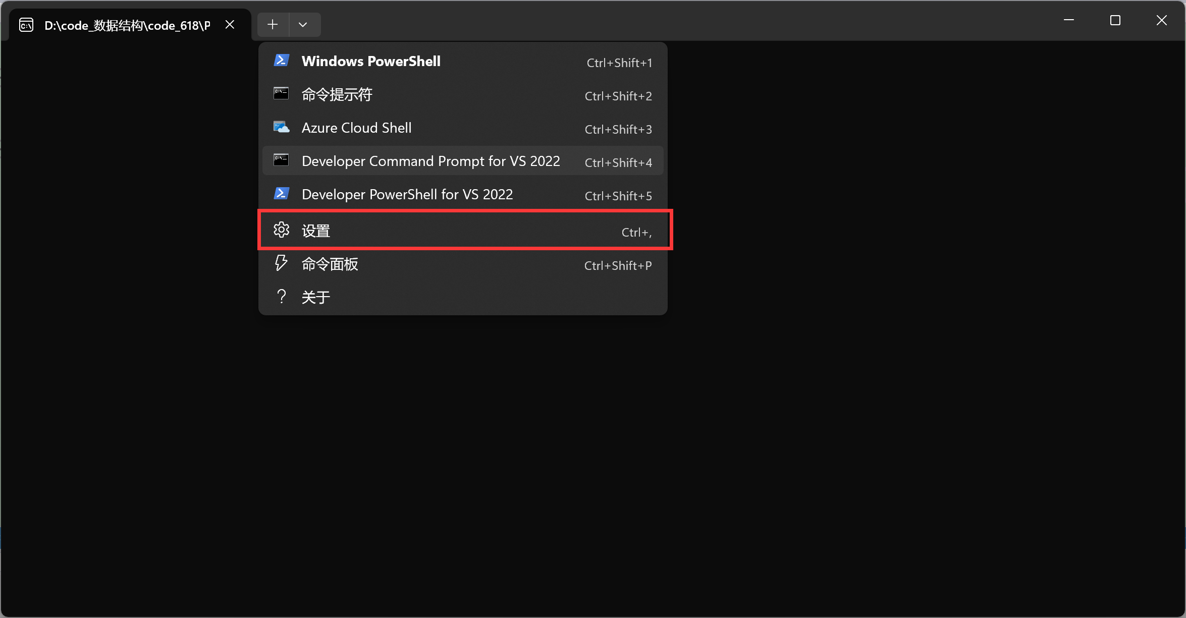Select Windows PowerShell menu entry

pos(371,61)
